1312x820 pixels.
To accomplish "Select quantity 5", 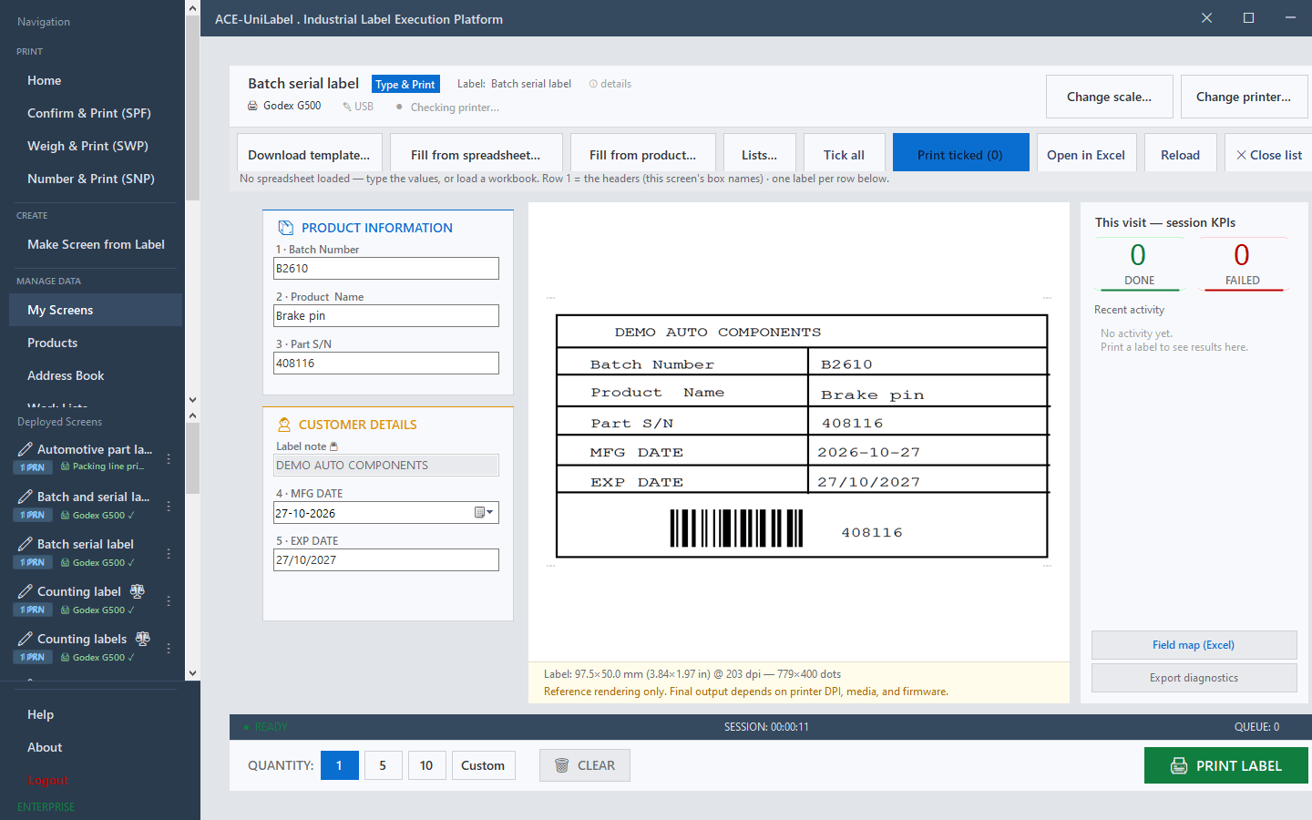I will 383,765.
